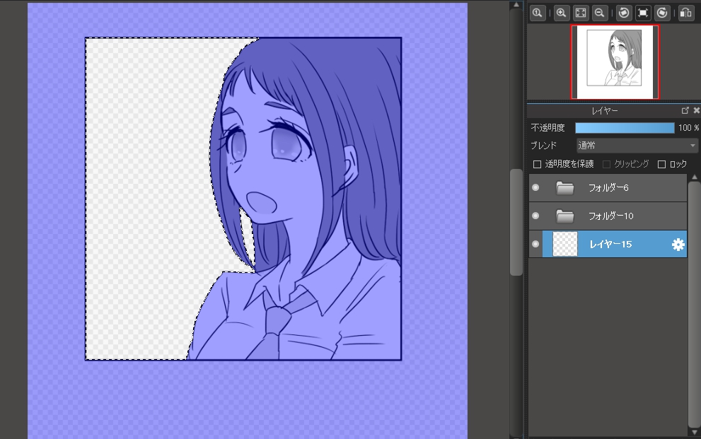This screenshot has width=701, height=439.
Task: Click the zoom in magnifier icon
Action: coord(561,13)
